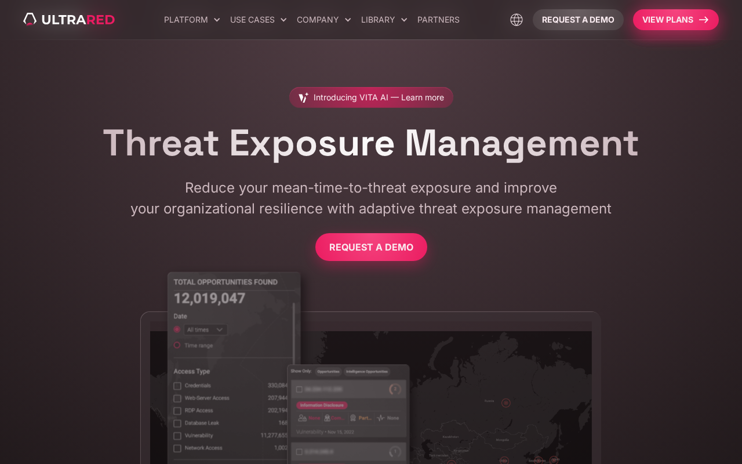
Task: Enable the Web-Server Access checkbox
Action: click(x=177, y=398)
